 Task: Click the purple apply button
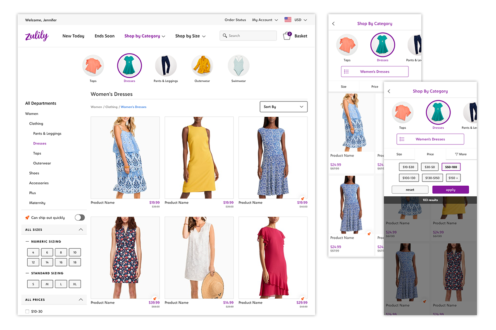click(x=451, y=190)
